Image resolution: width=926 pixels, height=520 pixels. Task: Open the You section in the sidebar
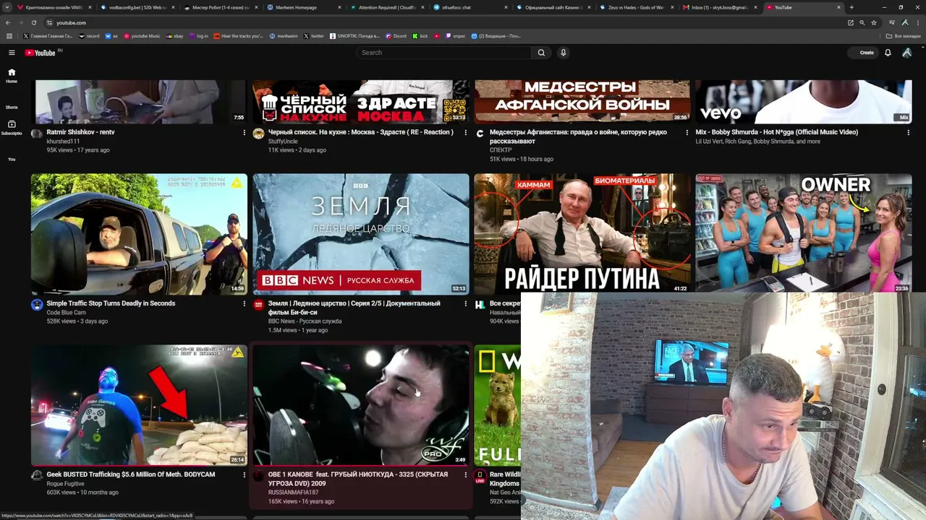click(x=12, y=159)
